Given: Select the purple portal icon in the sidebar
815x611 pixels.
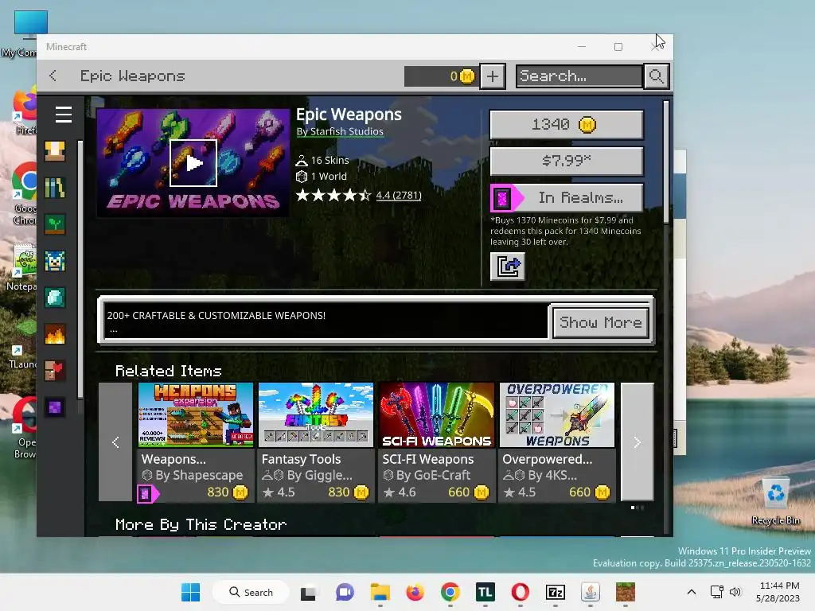Looking at the screenshot, I should (x=55, y=408).
